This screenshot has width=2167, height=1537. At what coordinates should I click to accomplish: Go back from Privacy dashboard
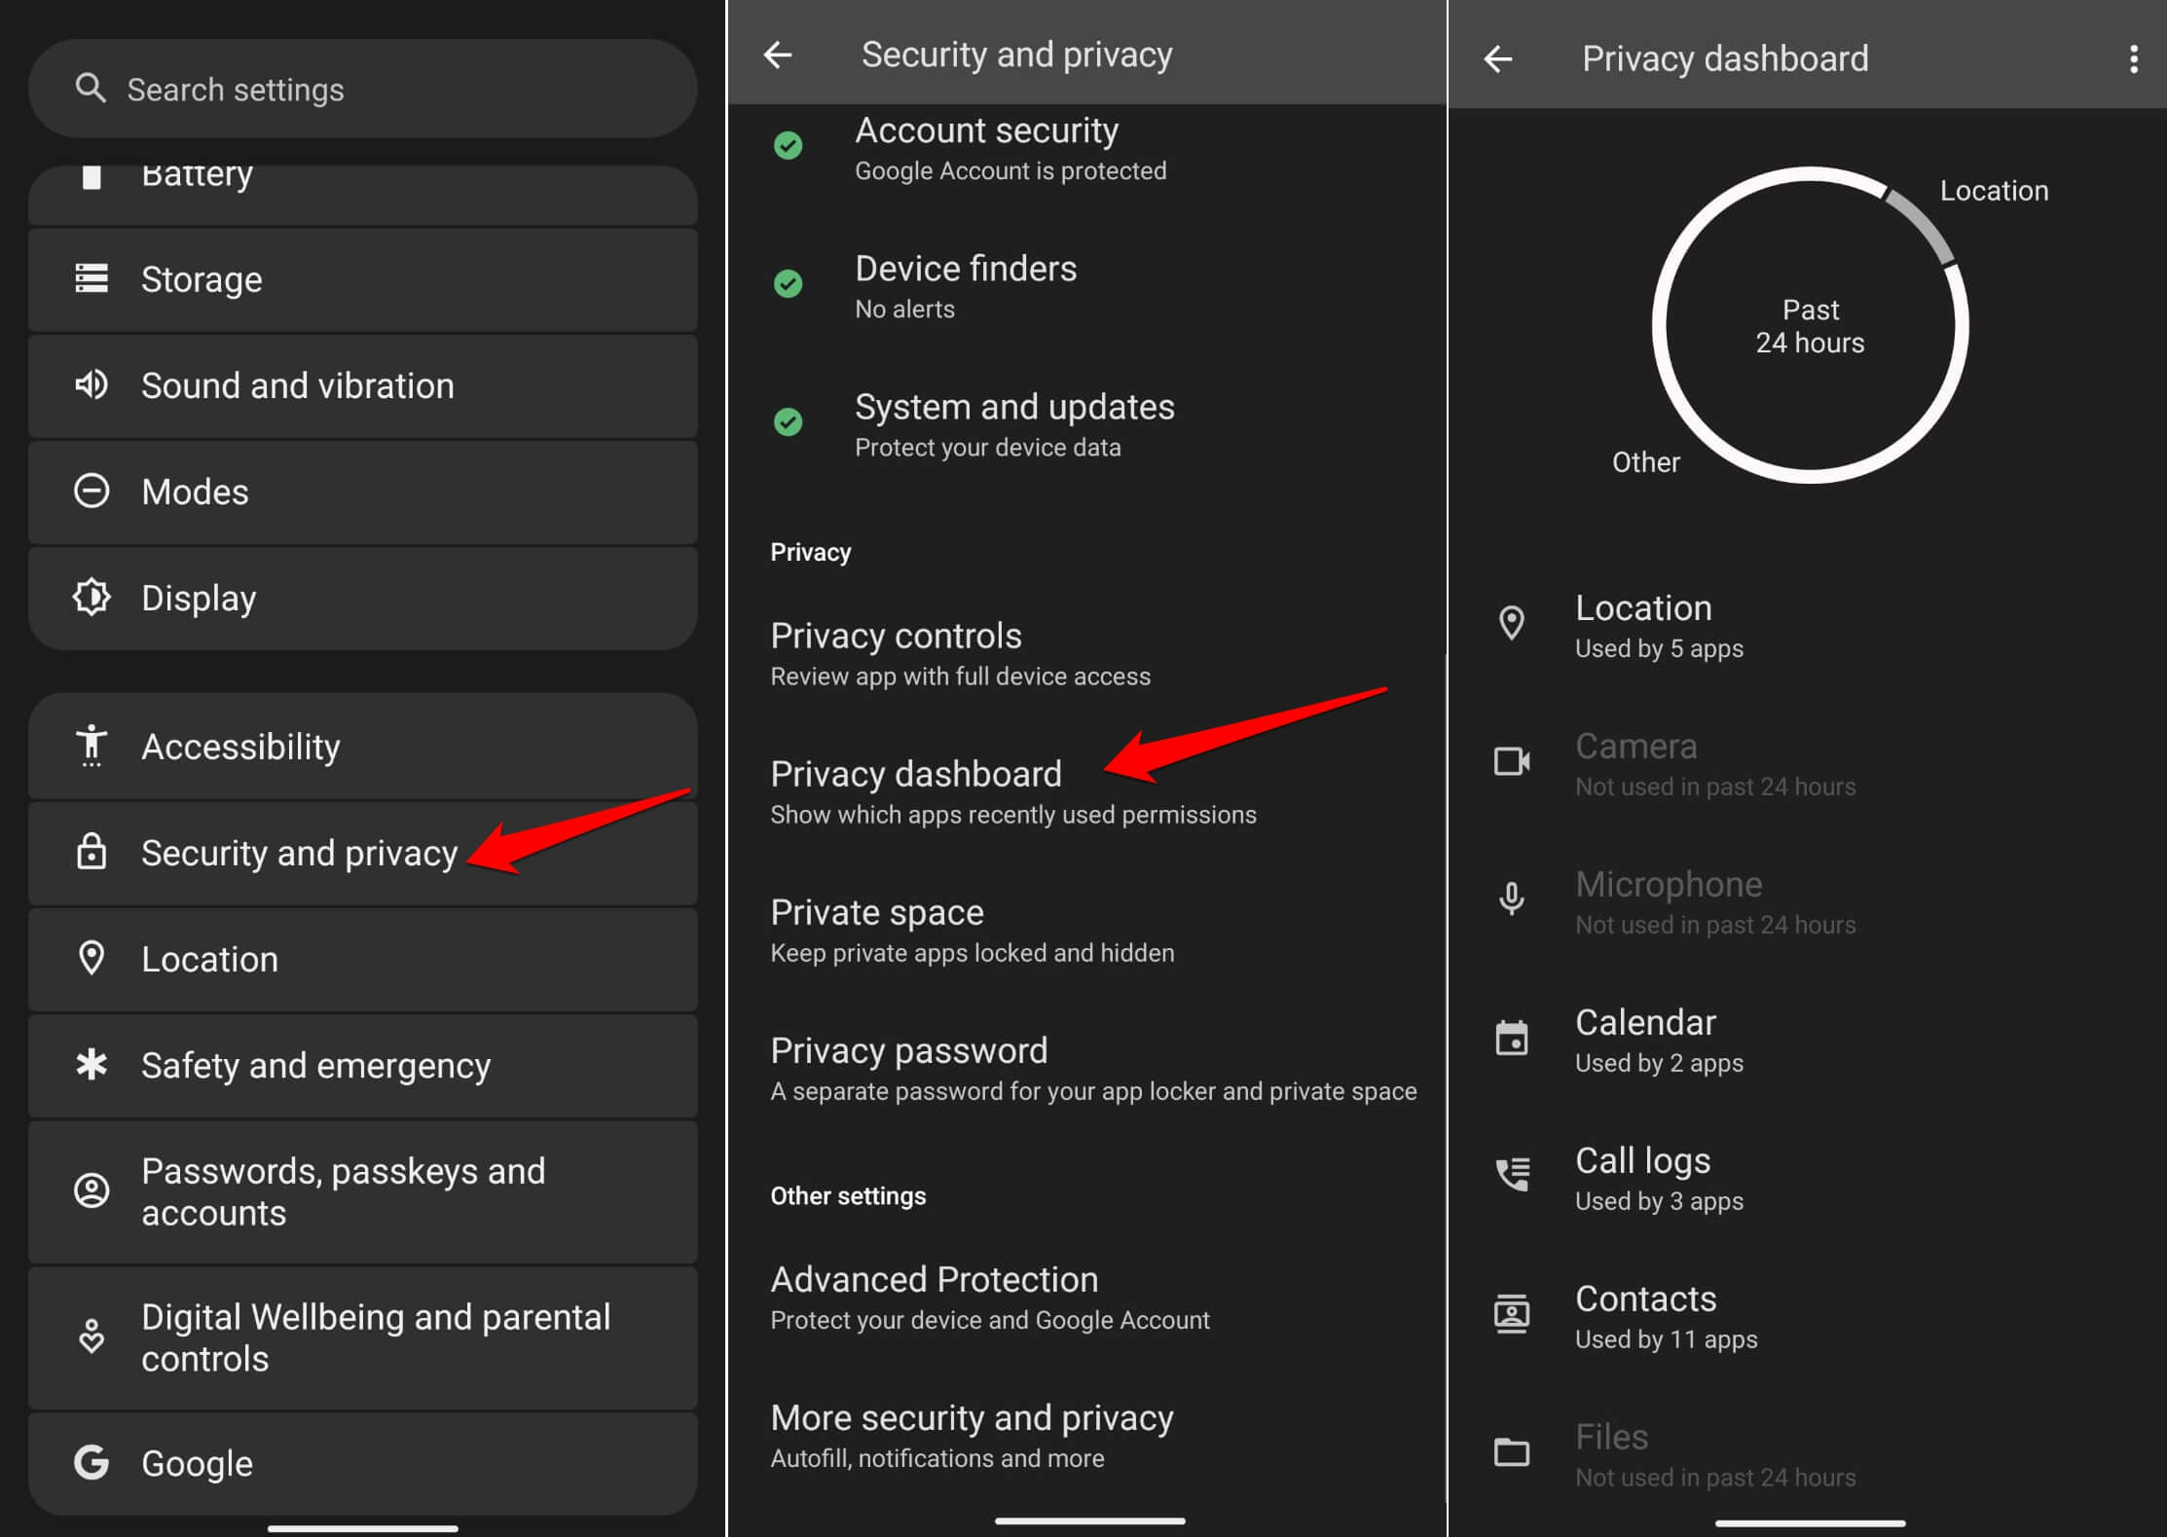1498,58
